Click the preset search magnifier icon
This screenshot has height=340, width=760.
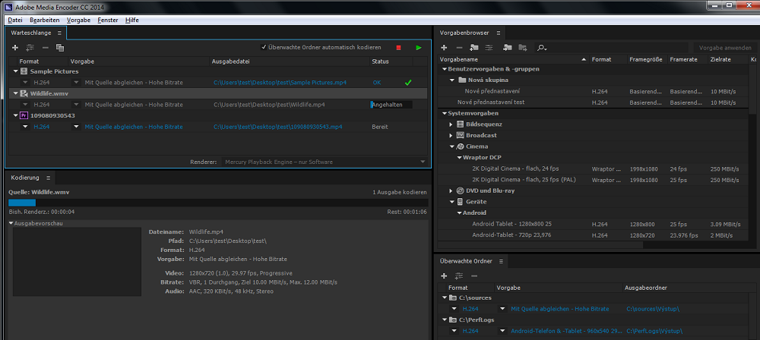click(541, 48)
